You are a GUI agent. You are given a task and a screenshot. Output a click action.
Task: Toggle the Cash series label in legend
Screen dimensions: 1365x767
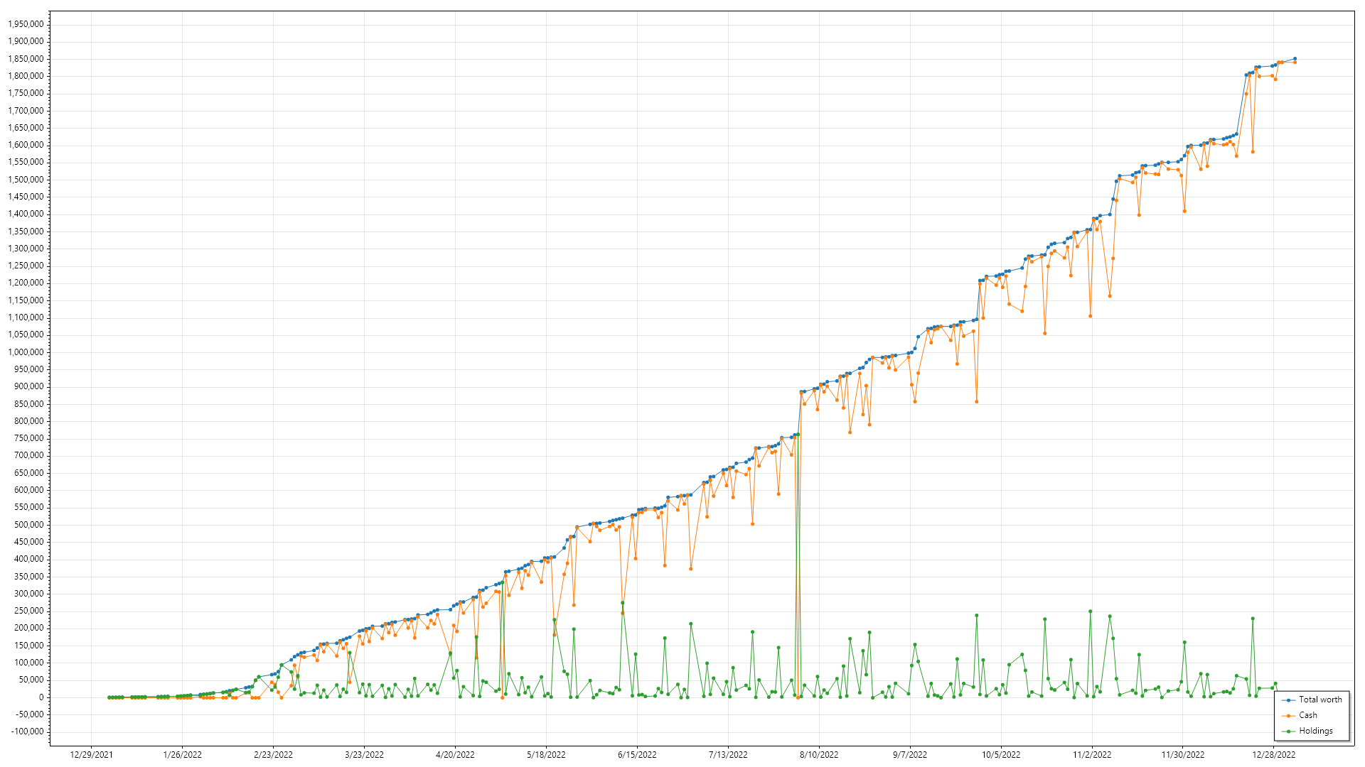[x=1308, y=715]
